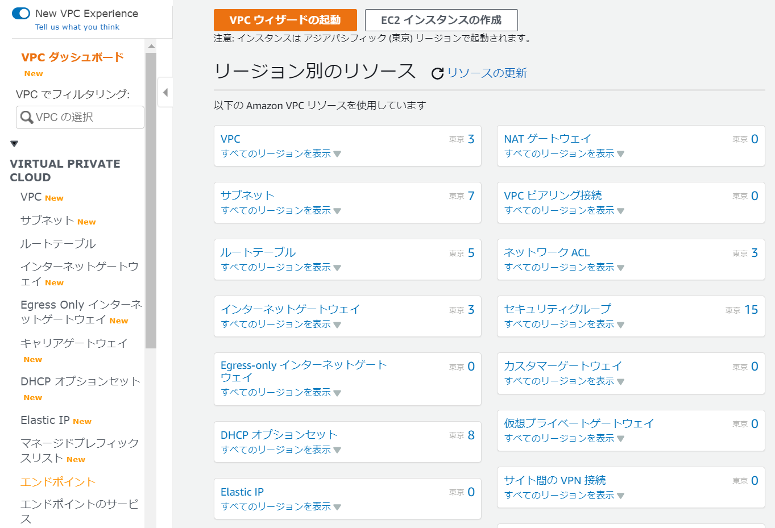Click the サブネット count 7 for 東京
This screenshot has height=528, width=775.
(471, 196)
